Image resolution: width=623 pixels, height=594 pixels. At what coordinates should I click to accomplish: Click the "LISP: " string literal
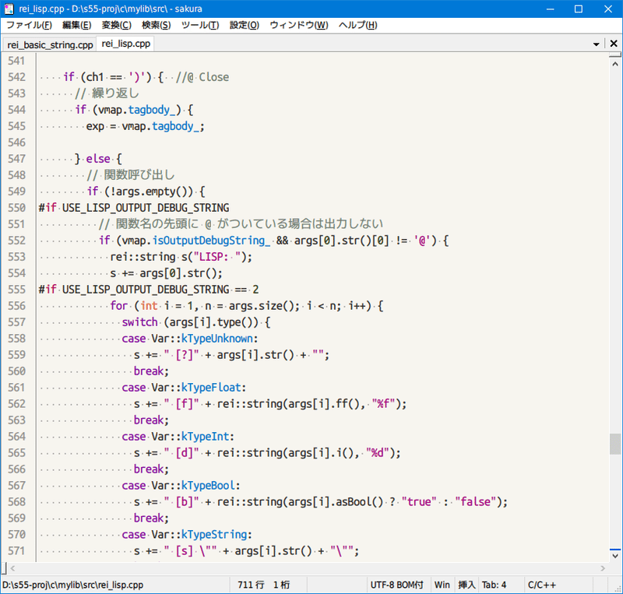click(x=217, y=257)
